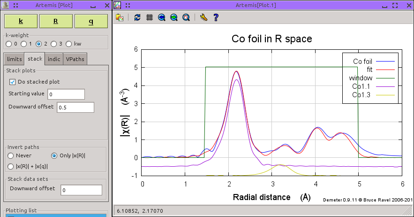The image size is (414, 217).
Task: Click the Starting value input field
Action: point(66,94)
